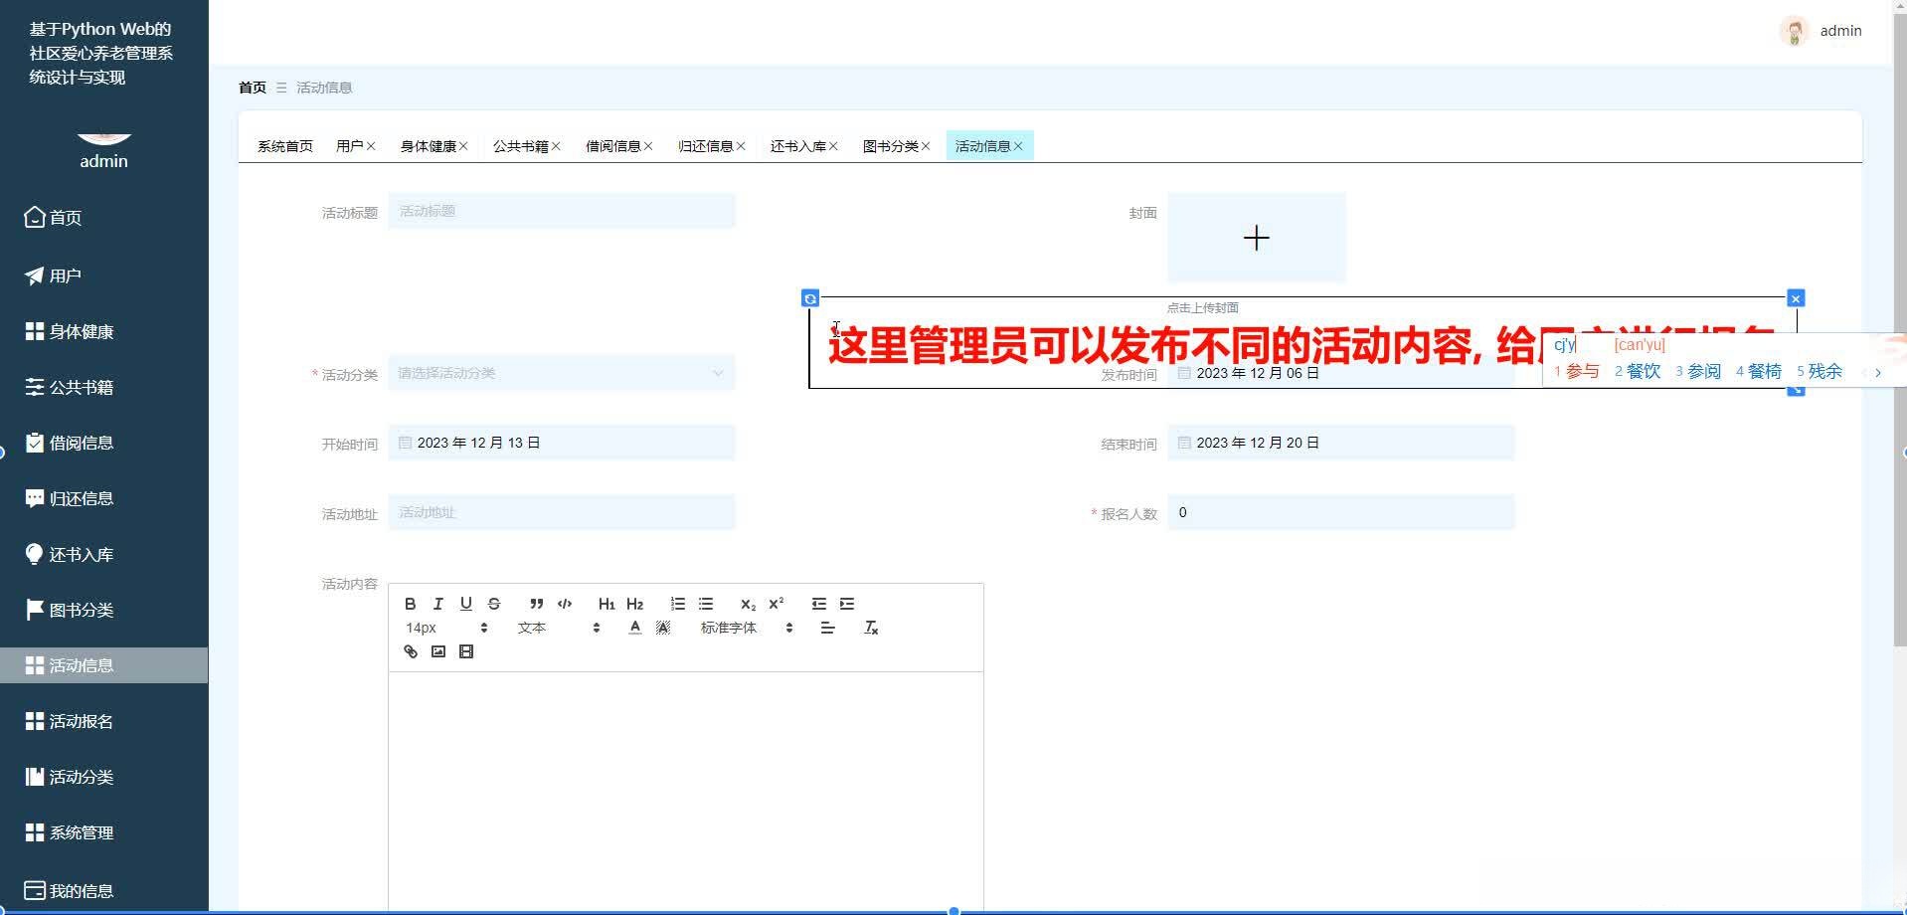Viewport: 1907px width, 915px height.
Task: Insert an image into the activity content
Action: point(437,651)
